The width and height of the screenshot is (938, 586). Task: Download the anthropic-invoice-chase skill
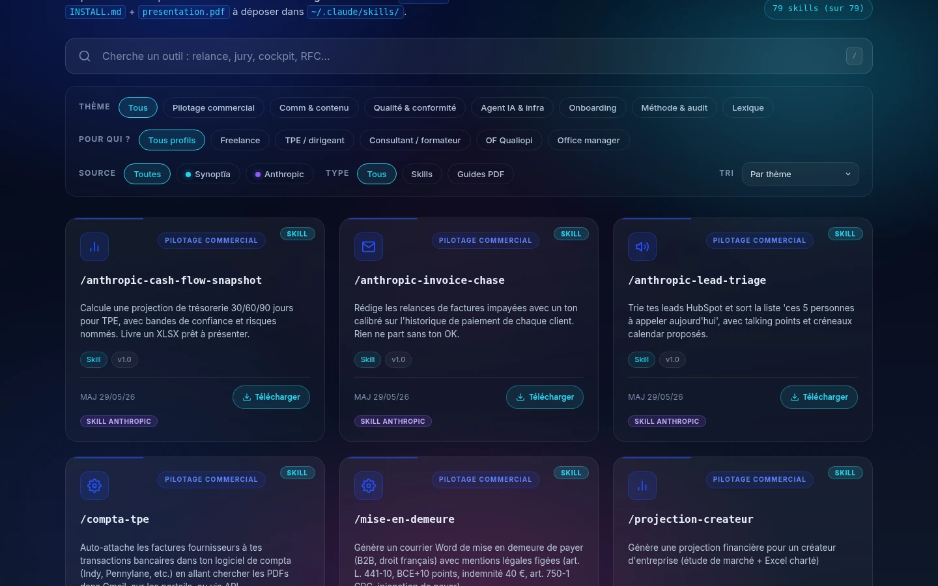click(545, 397)
